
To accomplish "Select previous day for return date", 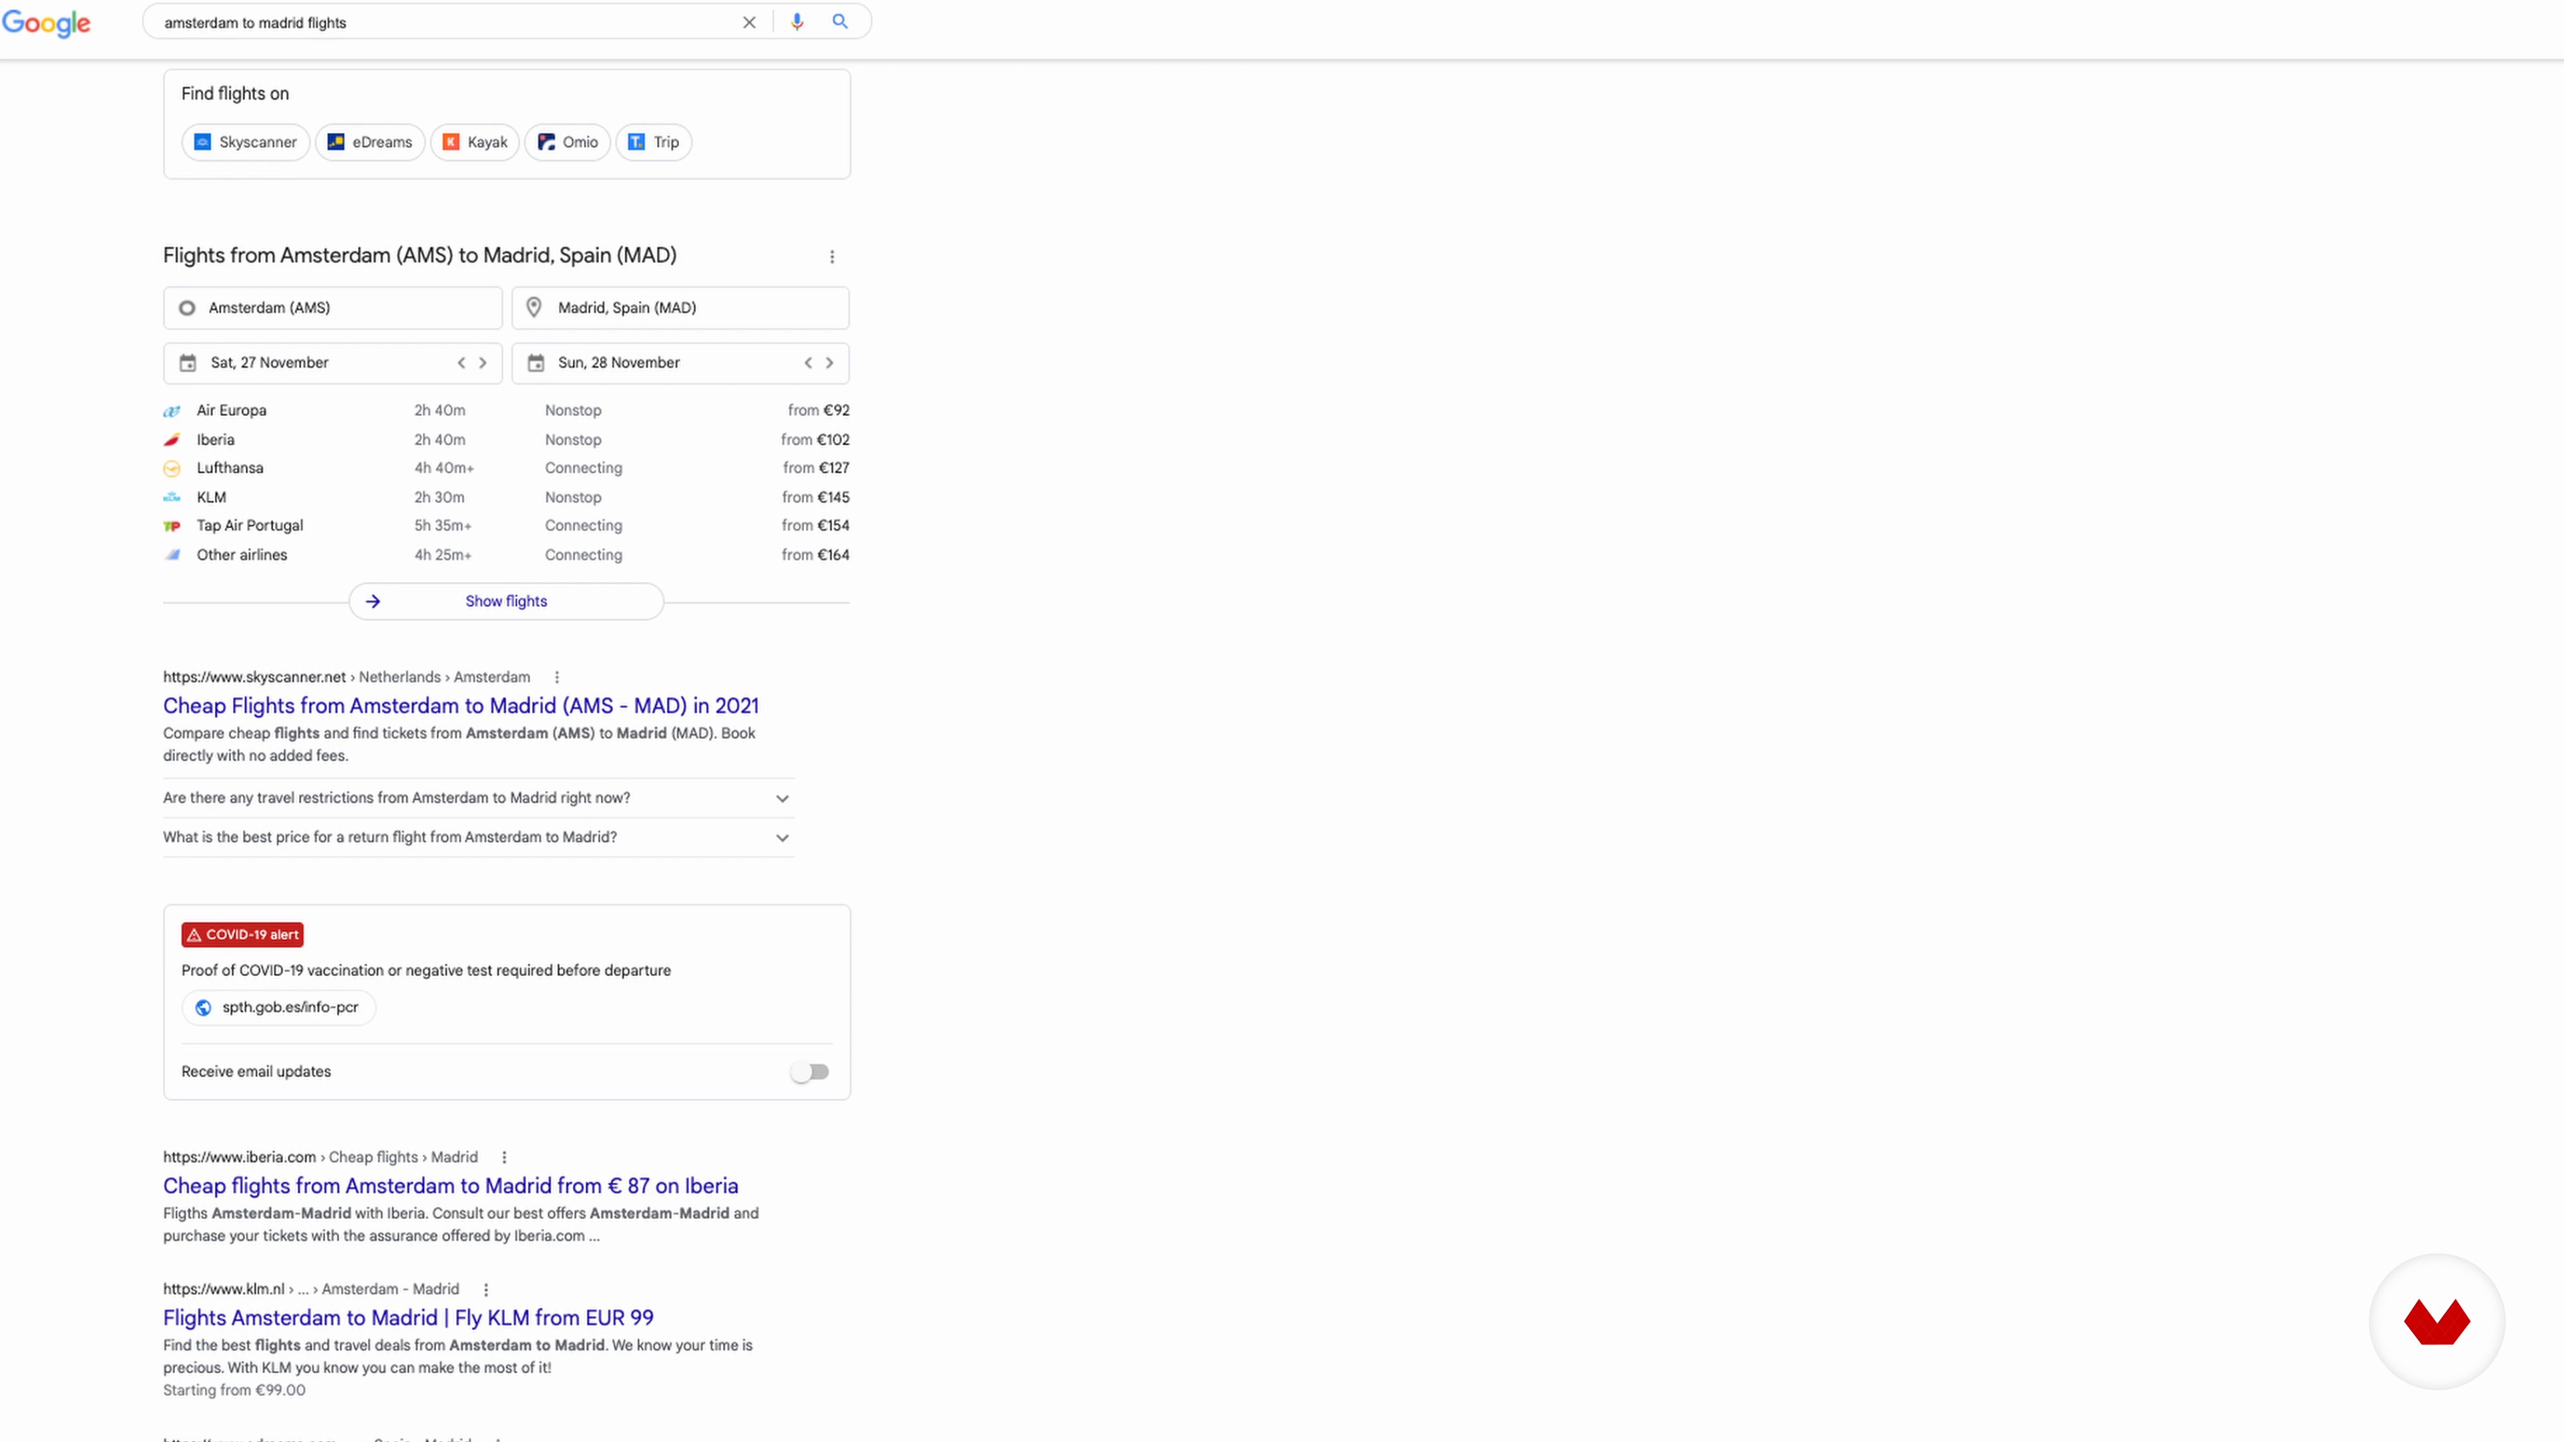I will pos(808,363).
